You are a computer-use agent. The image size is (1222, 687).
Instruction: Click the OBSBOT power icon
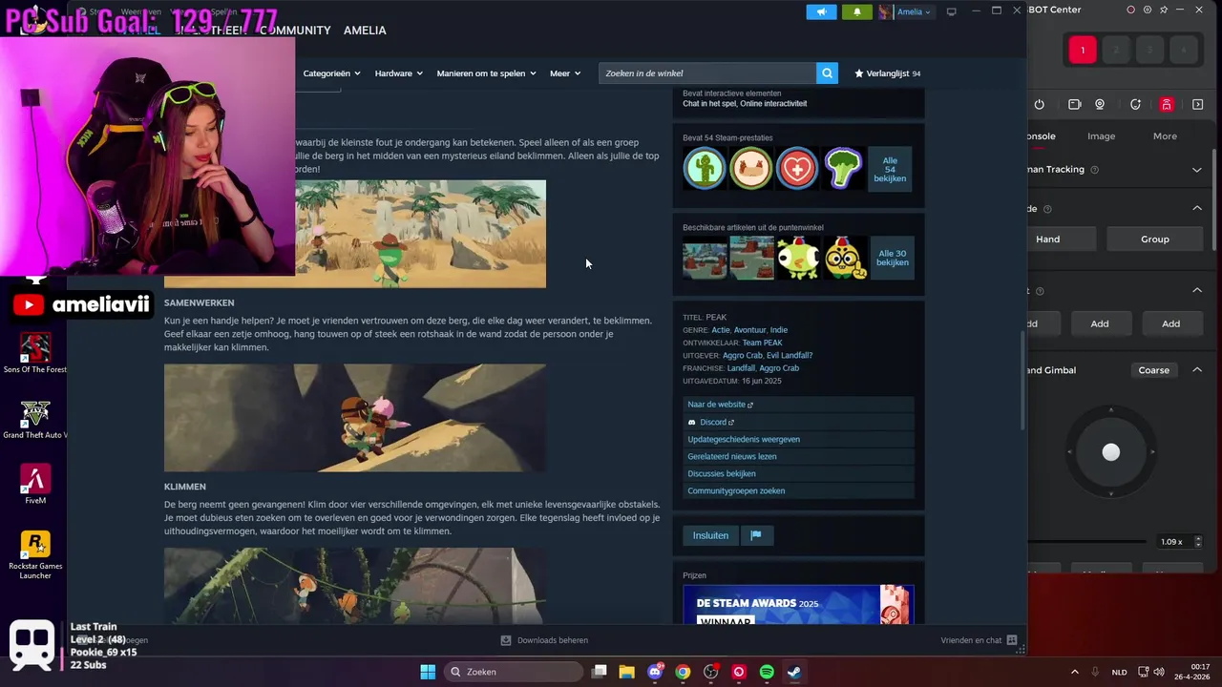pyautogui.click(x=1039, y=105)
